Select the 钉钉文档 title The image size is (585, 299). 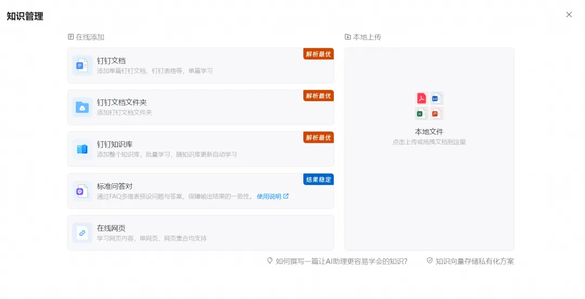(111, 61)
